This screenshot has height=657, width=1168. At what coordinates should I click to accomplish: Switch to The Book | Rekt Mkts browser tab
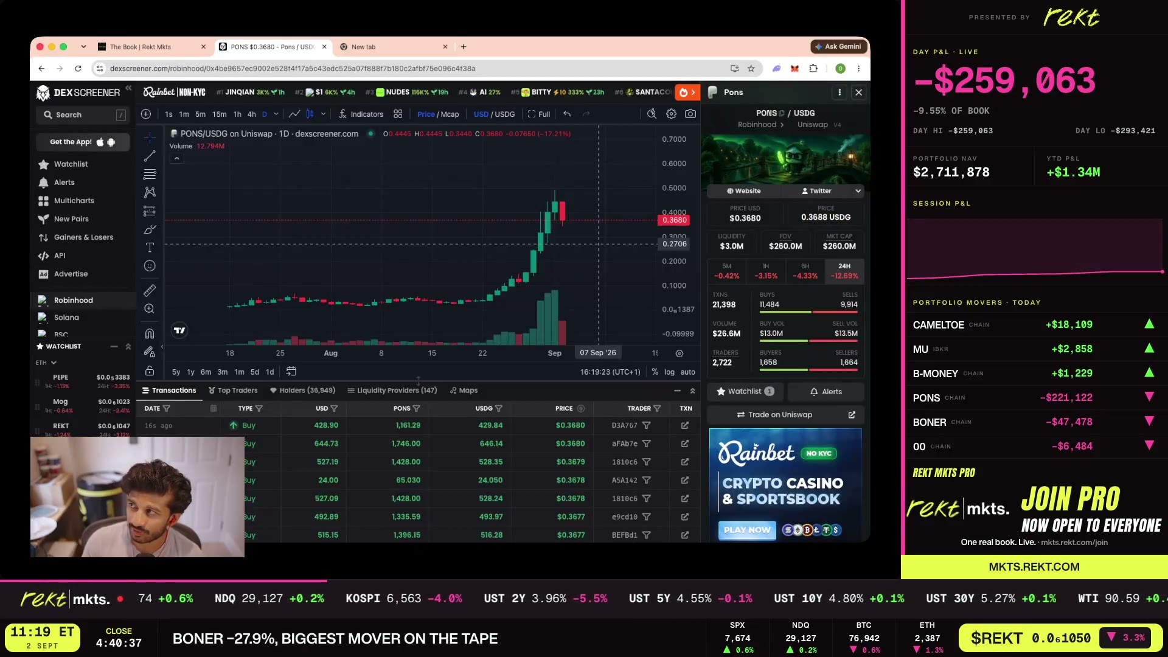tap(152, 47)
